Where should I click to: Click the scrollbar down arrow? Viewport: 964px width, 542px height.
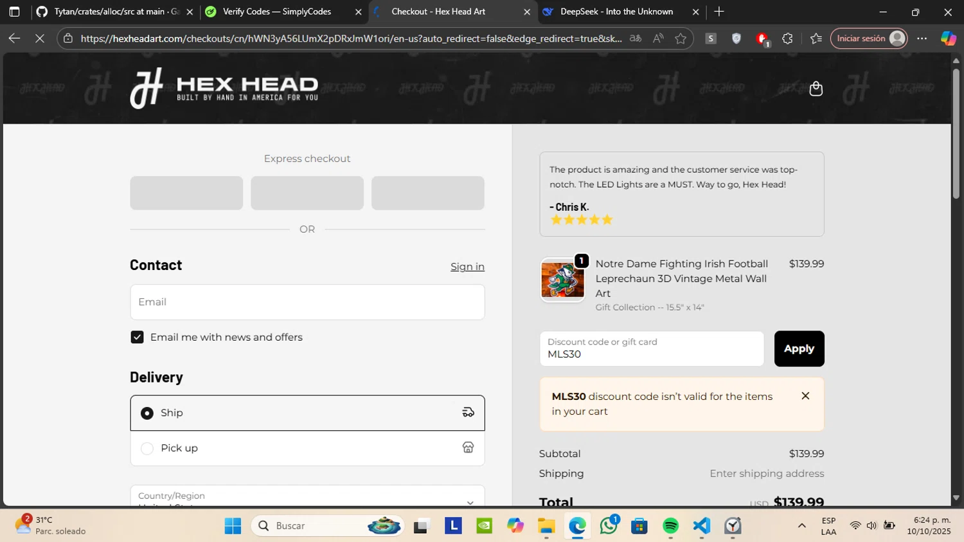point(956,498)
